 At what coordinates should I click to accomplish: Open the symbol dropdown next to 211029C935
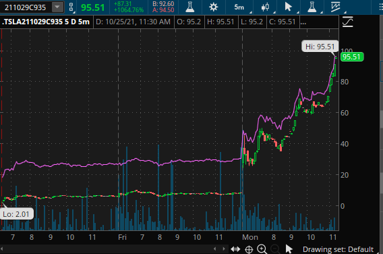pyautogui.click(x=57, y=7)
